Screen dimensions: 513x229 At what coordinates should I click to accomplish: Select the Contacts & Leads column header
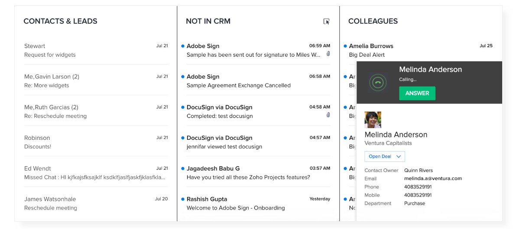point(60,21)
